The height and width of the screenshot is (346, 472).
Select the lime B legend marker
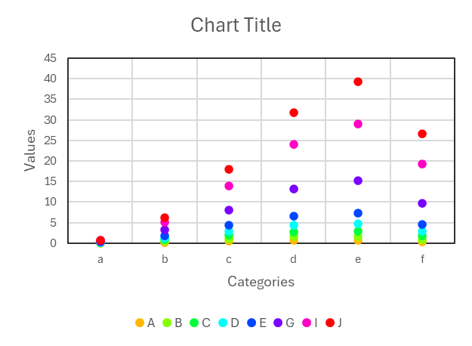click(167, 323)
